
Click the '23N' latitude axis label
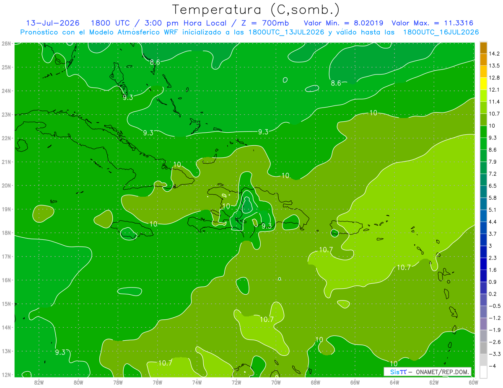[6, 115]
